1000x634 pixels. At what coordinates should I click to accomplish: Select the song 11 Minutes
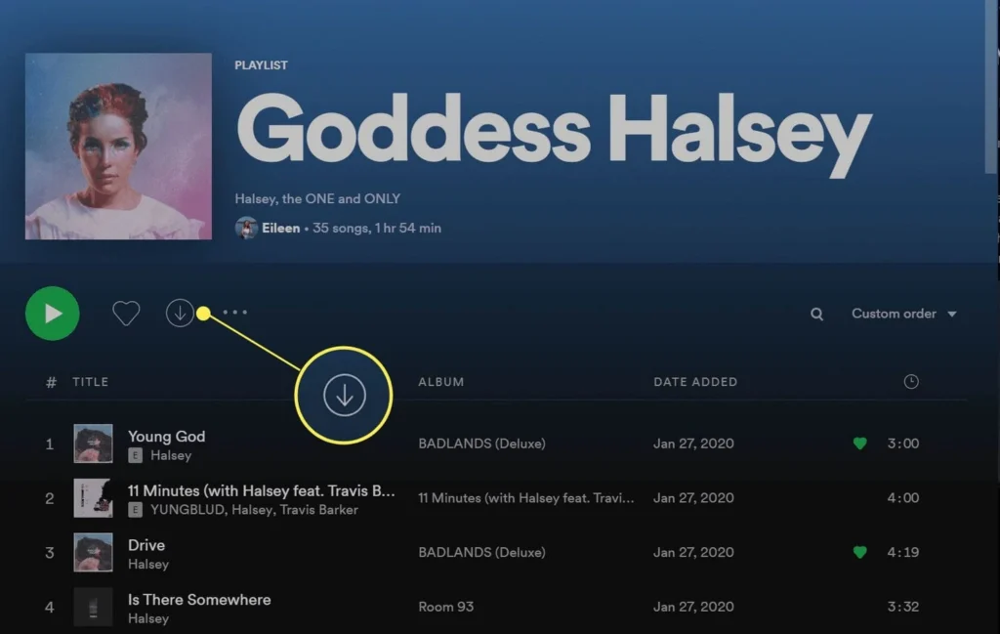(x=262, y=490)
